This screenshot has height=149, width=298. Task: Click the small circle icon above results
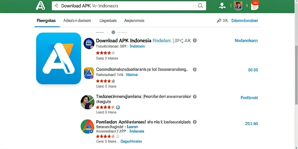tap(113, 32)
